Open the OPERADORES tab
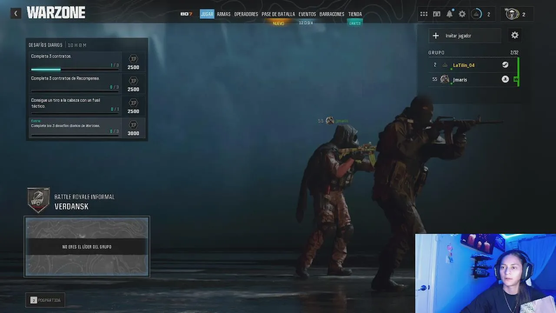The height and width of the screenshot is (313, 556). [x=246, y=14]
